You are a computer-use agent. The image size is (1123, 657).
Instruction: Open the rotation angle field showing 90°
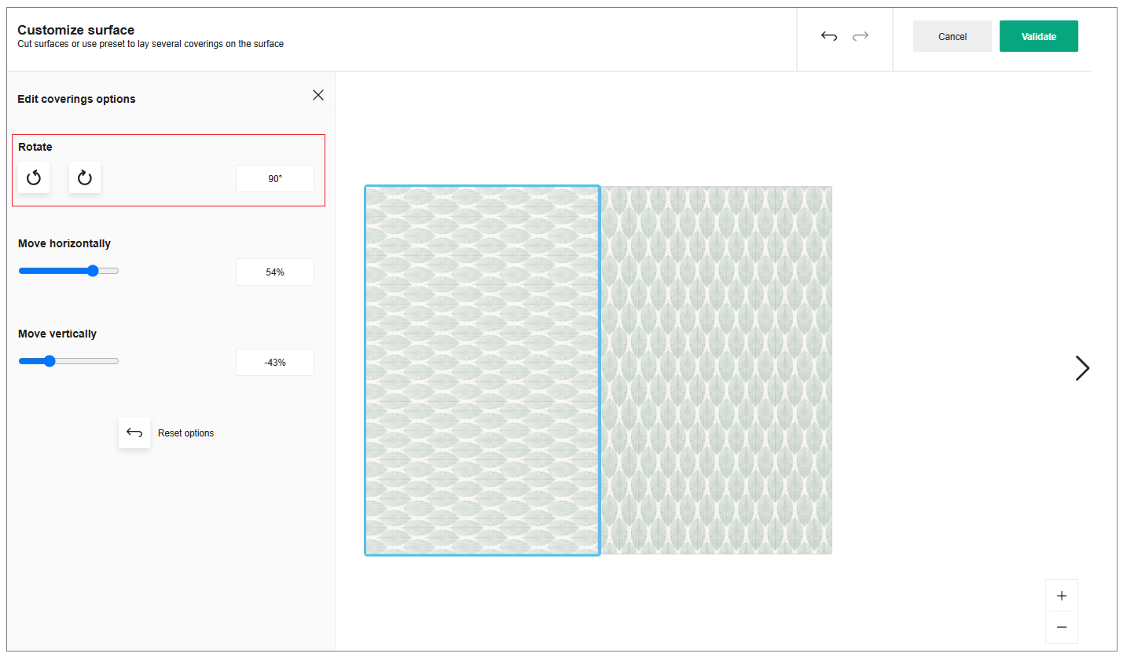[274, 178]
